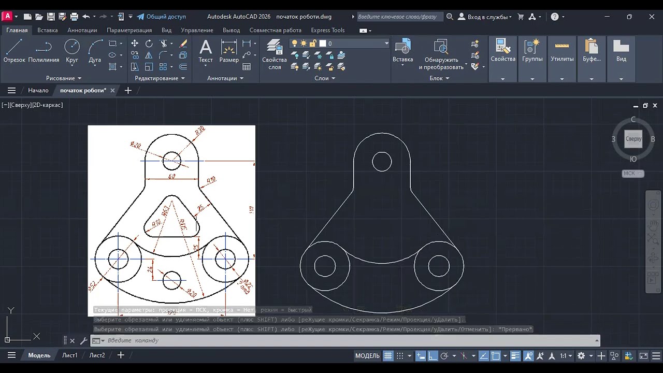Toggle snap mode in status bar
The width and height of the screenshot is (663, 373).
[400, 356]
